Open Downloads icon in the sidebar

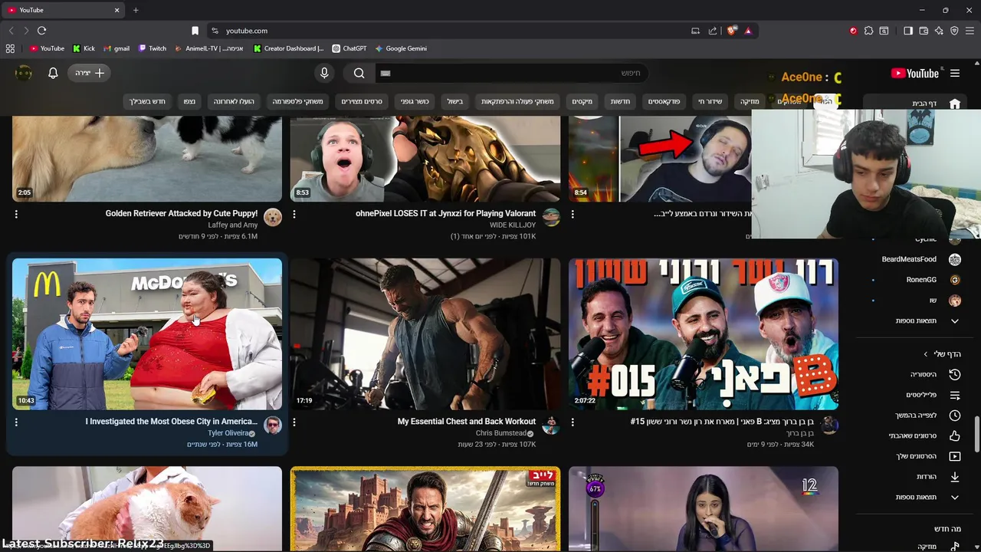point(955,477)
